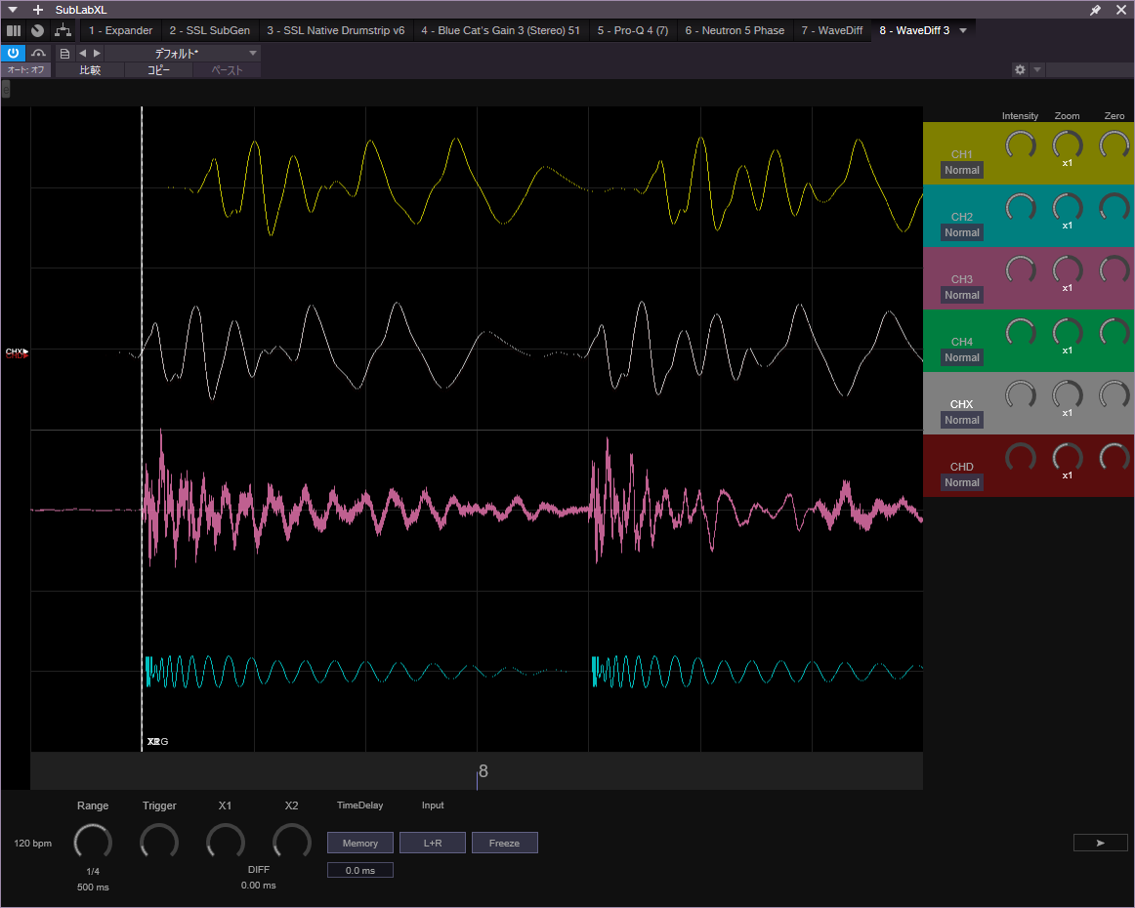The image size is (1135, 908).
Task: Select the CHD channel label
Action: [x=961, y=467]
